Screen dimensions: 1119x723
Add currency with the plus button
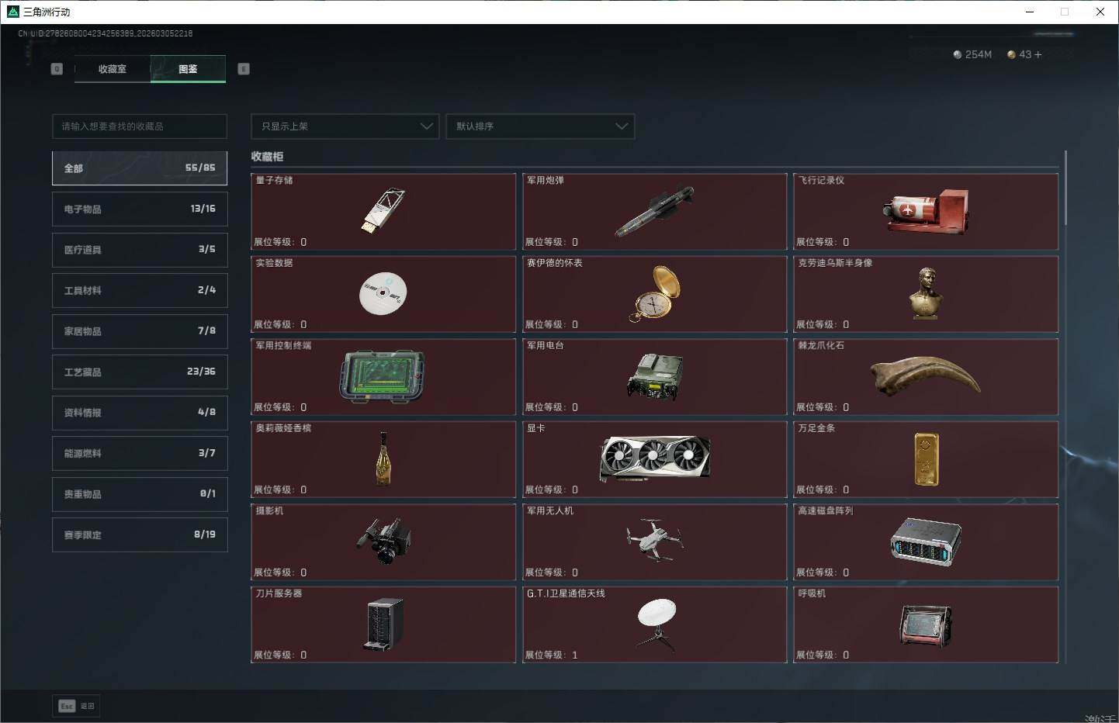click(1038, 54)
